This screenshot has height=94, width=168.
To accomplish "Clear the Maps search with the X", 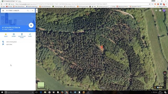I will click(33, 10).
